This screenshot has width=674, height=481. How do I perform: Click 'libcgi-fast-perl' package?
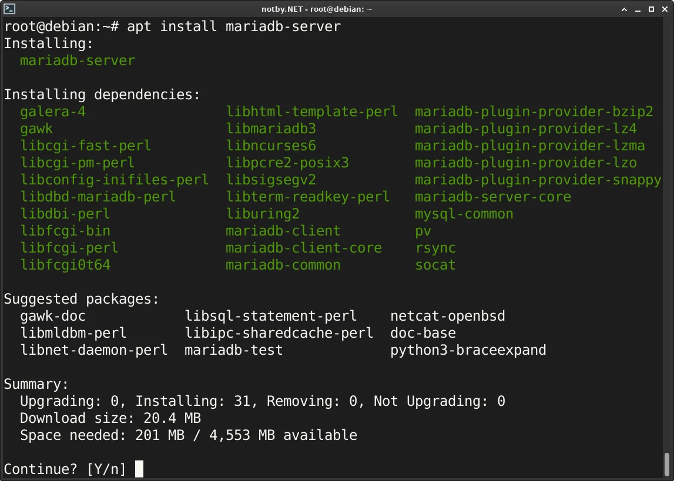pos(86,146)
